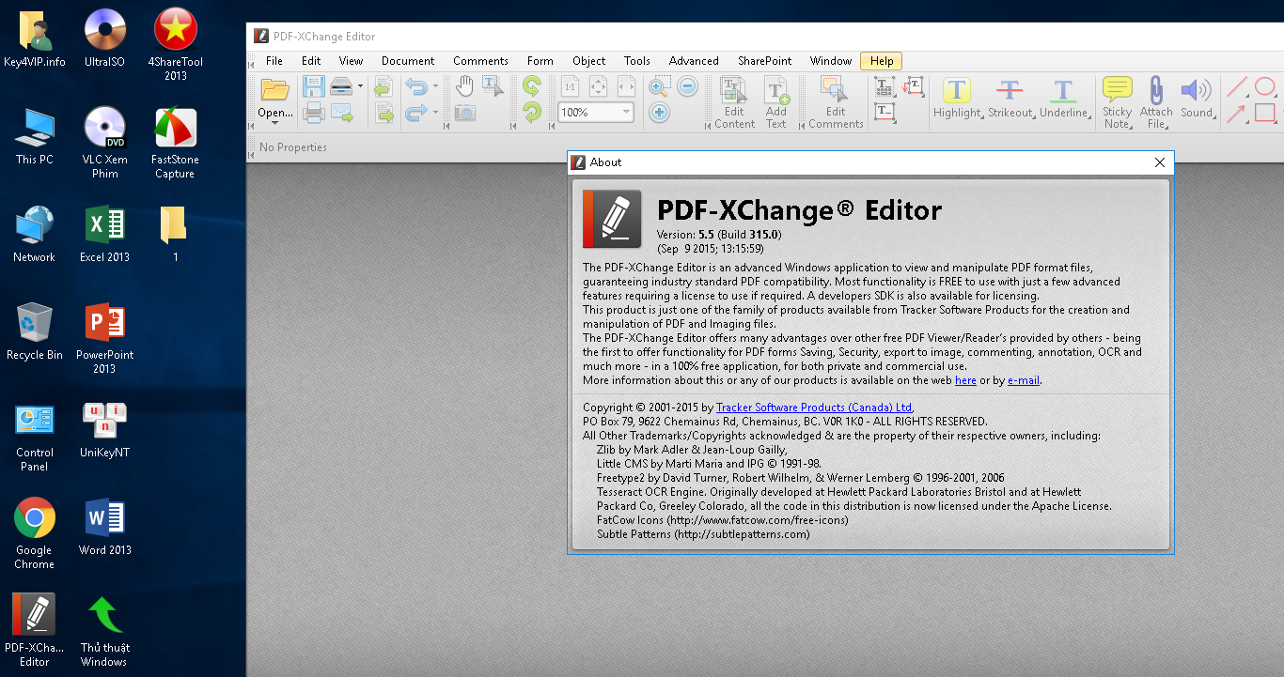Open the View menu

[x=352, y=61]
